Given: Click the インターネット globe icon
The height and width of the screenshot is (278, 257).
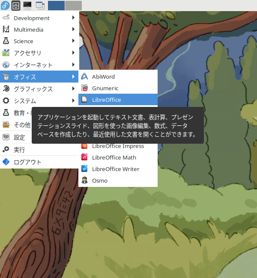Looking at the screenshot, I should point(6,65).
